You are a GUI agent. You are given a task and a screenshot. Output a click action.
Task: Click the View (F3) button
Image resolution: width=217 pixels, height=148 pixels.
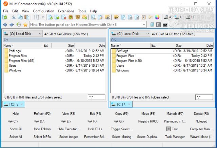68,114
